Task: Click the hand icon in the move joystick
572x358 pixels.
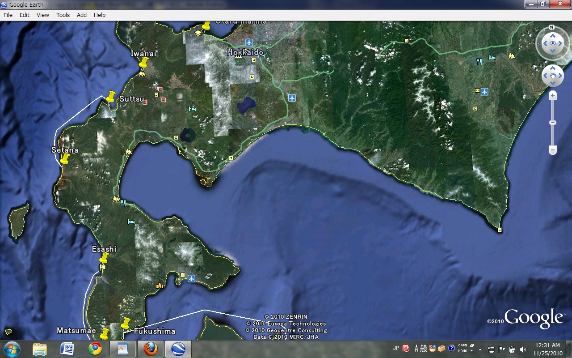Action: point(553,76)
